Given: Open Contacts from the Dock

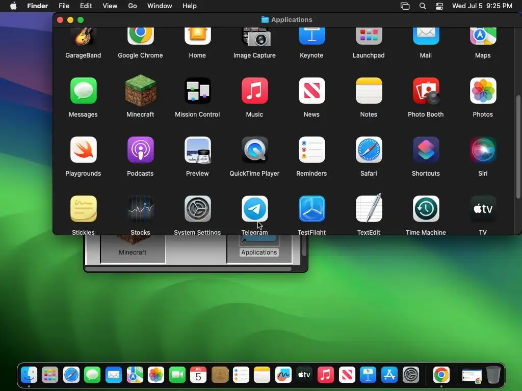Looking at the screenshot, I should 220,375.
